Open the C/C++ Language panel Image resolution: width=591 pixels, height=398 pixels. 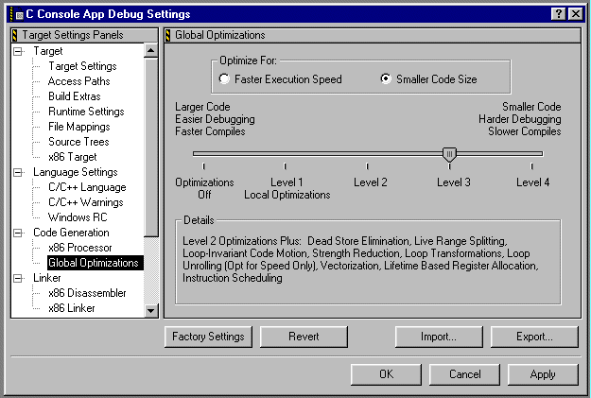click(x=87, y=187)
